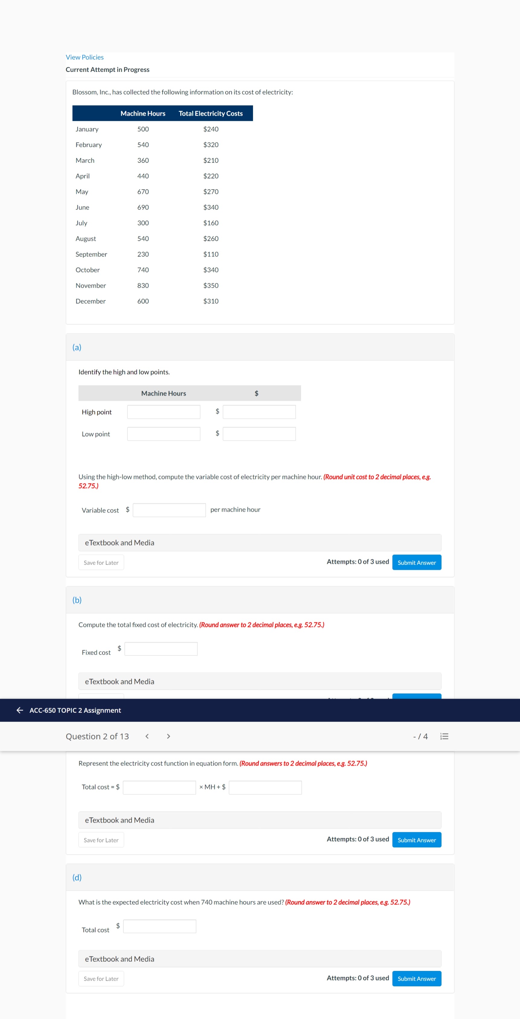Viewport: 520px width, 1019px height.
Task: Submit Answer for the cost equation part
Action: click(x=416, y=839)
